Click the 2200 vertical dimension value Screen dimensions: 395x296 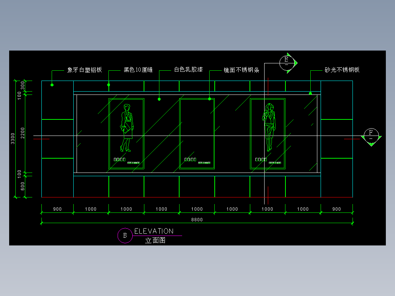[22, 133]
